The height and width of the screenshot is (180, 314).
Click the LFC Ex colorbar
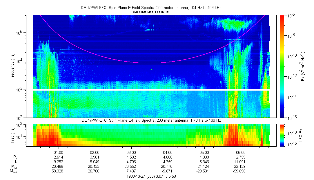(282, 135)
